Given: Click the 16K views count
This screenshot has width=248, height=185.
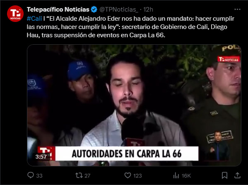Looking at the screenshot, I should (186, 175).
